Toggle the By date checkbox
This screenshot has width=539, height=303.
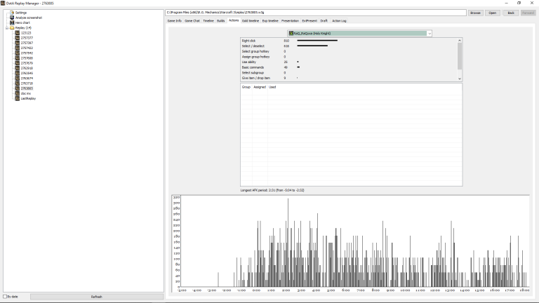click(5, 297)
